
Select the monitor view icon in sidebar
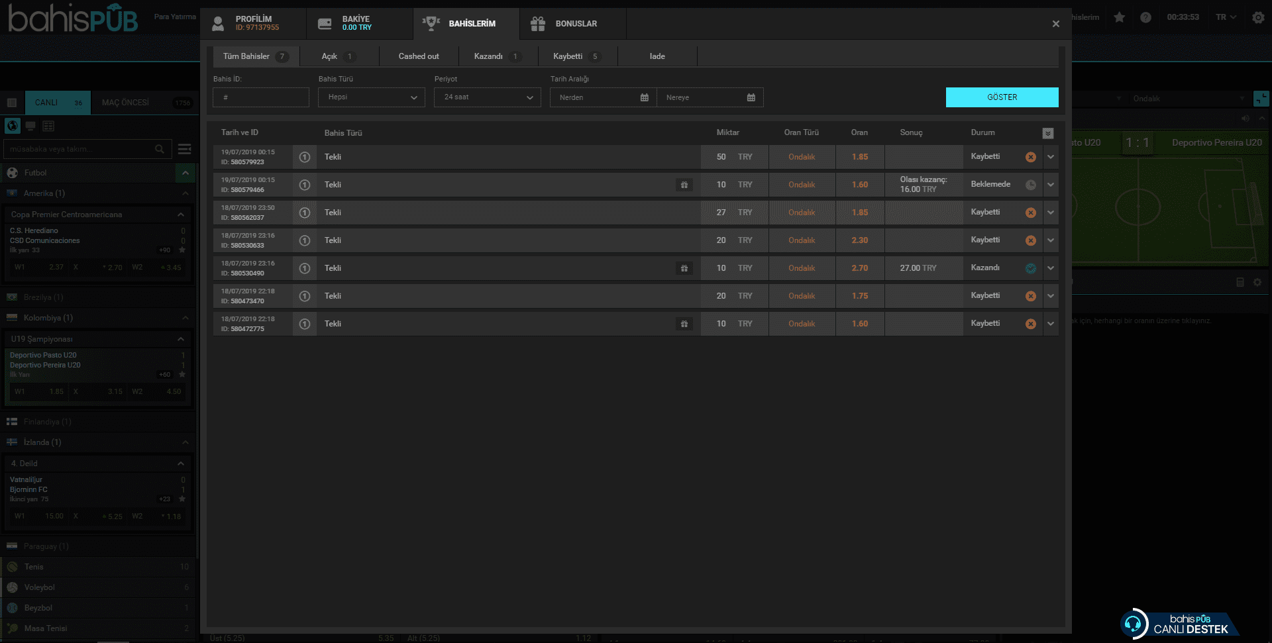30,126
